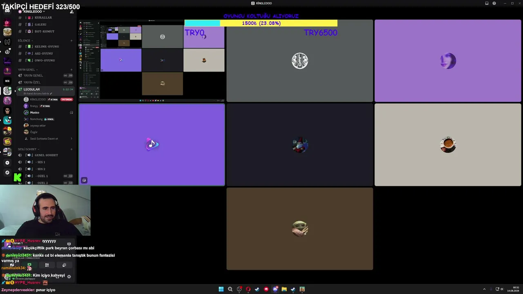Join the OZEL 1 voice channel
Screen dimensions: 523x294
(45, 176)
